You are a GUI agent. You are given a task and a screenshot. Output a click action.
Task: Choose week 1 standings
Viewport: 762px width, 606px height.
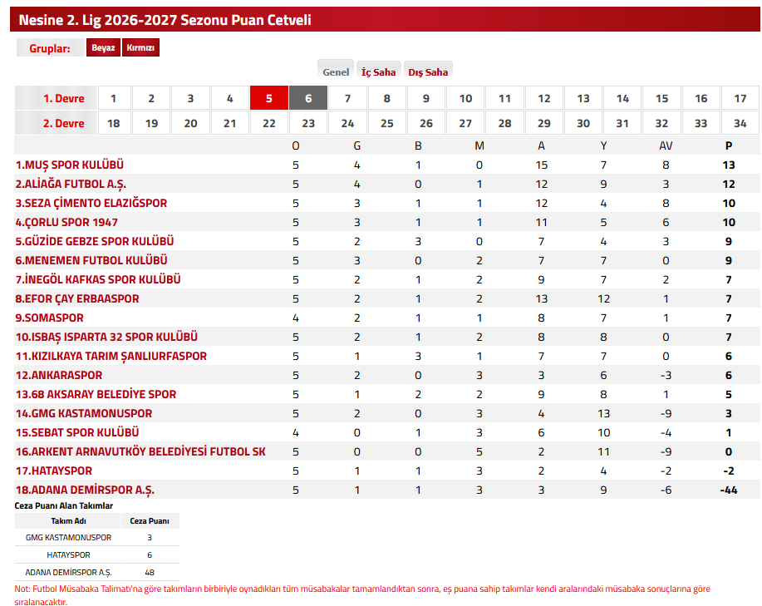pos(114,98)
